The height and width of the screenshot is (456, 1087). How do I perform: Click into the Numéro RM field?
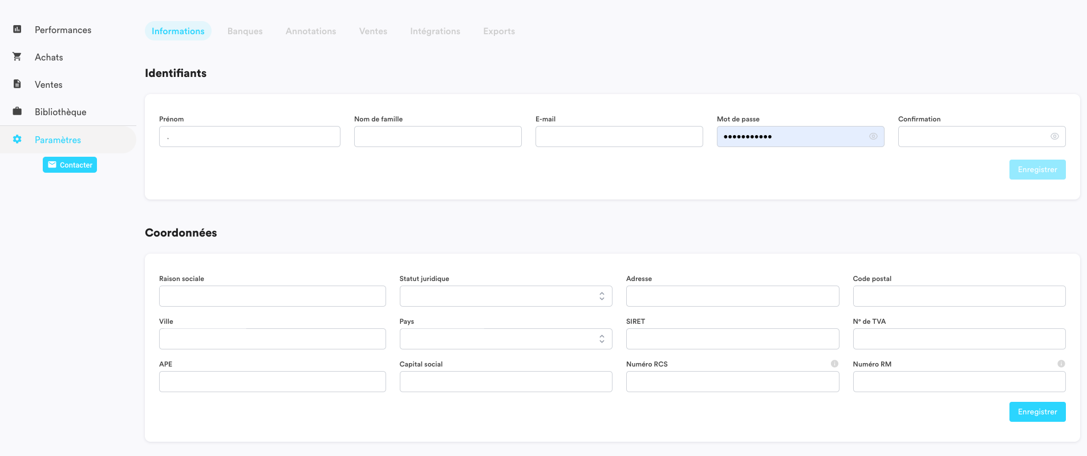959,381
